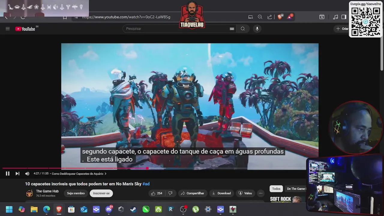This screenshot has height=216, width=384.
Task: Open Steam from the taskbar
Action: (133, 209)
